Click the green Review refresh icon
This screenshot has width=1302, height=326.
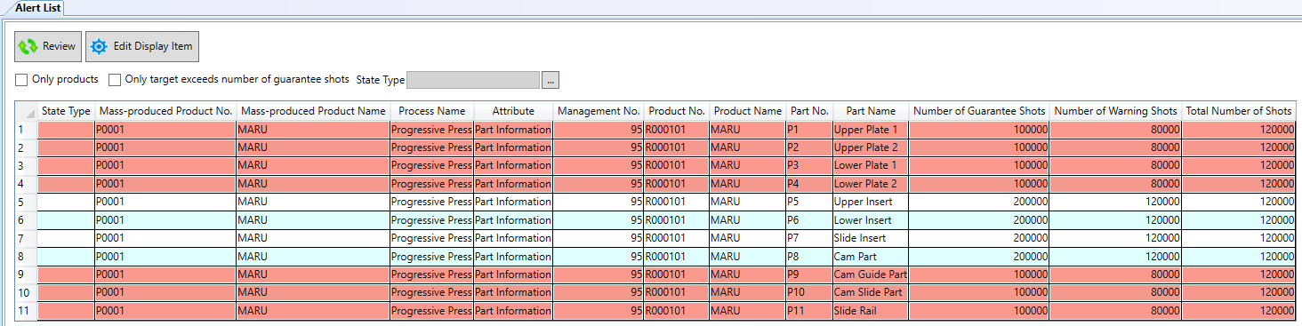[x=28, y=46]
